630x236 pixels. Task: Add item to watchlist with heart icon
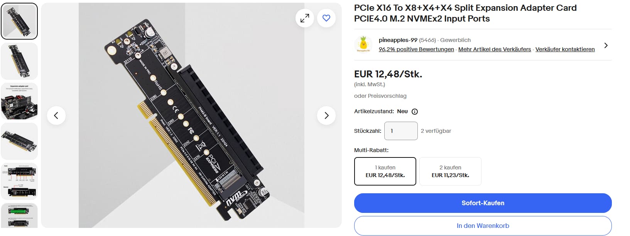326,18
